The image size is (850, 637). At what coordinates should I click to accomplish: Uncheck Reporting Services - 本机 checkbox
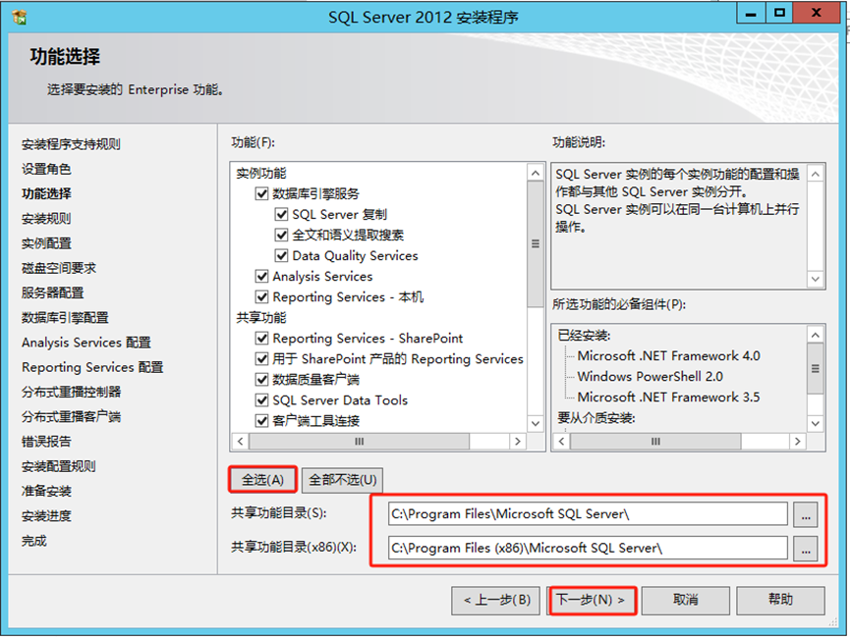pos(261,296)
